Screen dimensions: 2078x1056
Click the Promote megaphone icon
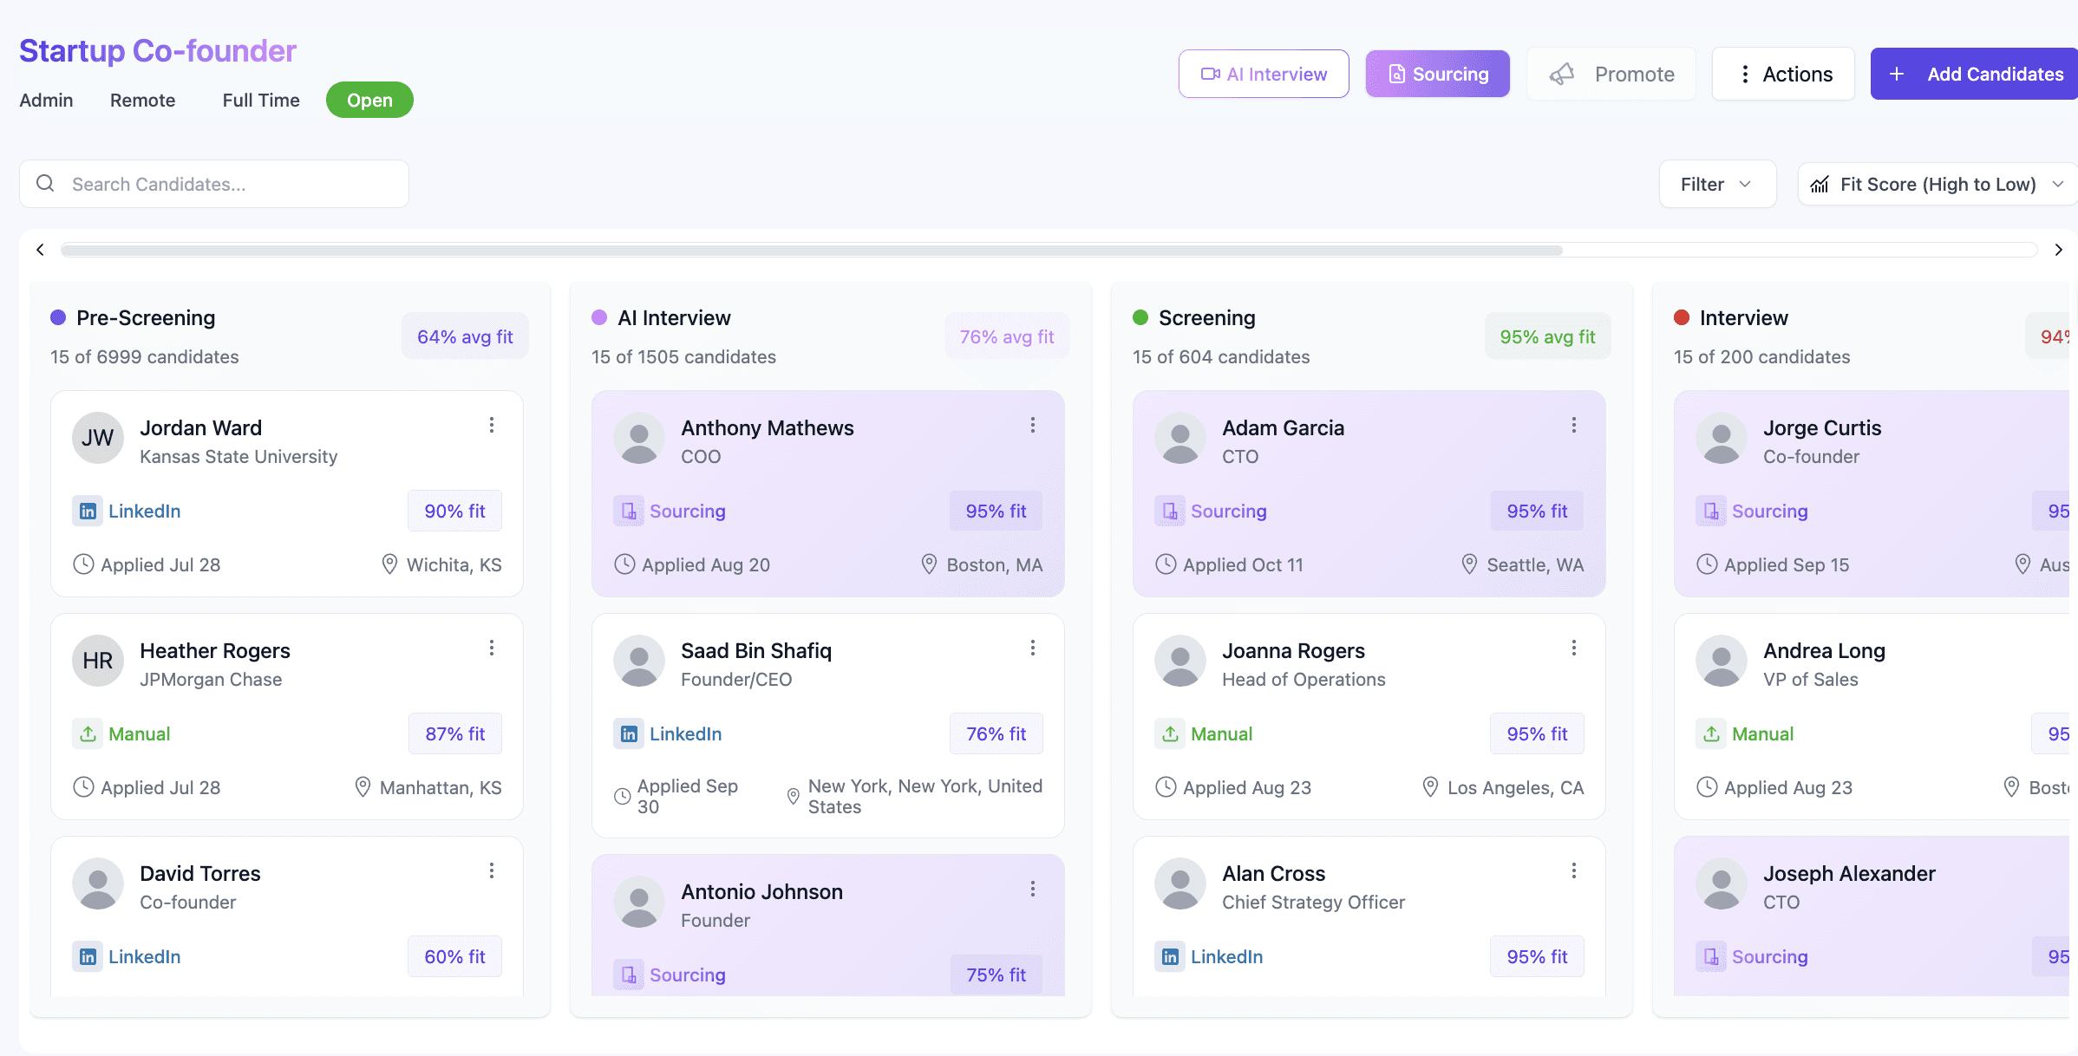1563,74
